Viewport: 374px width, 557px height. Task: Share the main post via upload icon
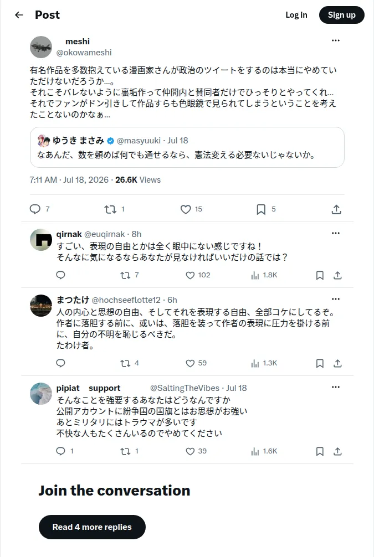(x=336, y=209)
